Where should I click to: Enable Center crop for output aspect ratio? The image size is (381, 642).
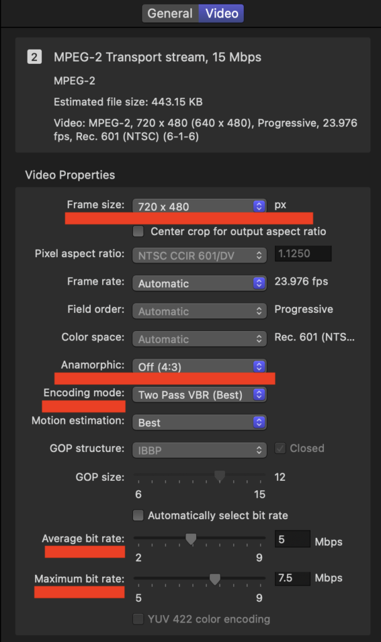[138, 232]
